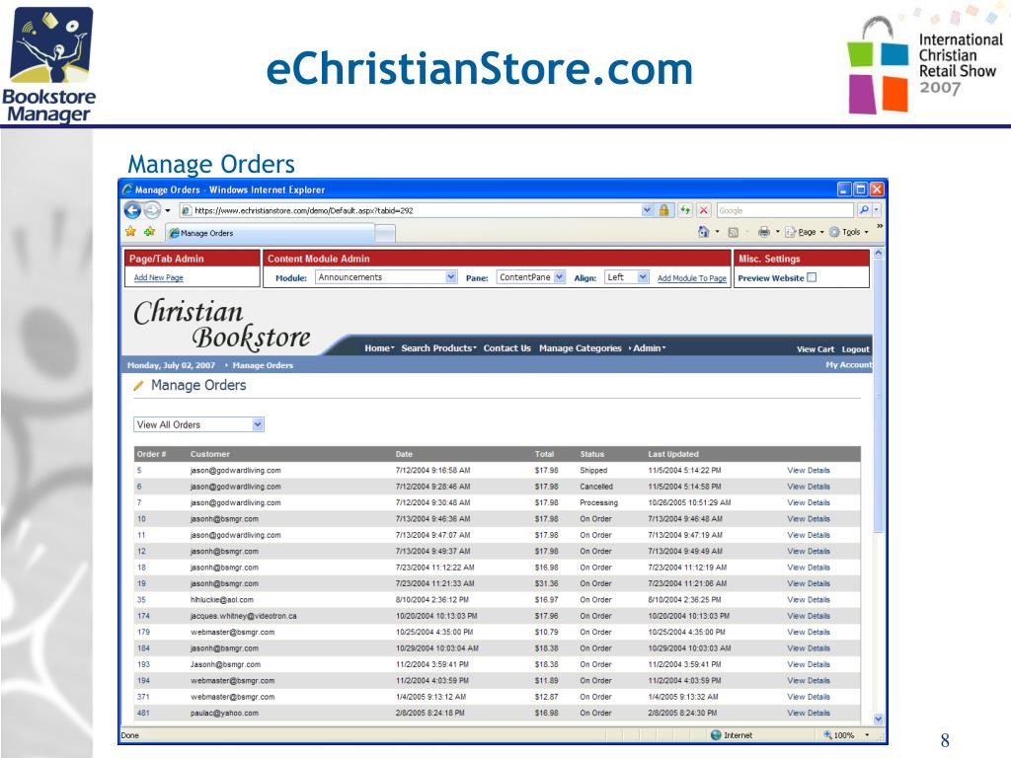
Task: Click the Favorites Center star icon
Action: [131, 232]
